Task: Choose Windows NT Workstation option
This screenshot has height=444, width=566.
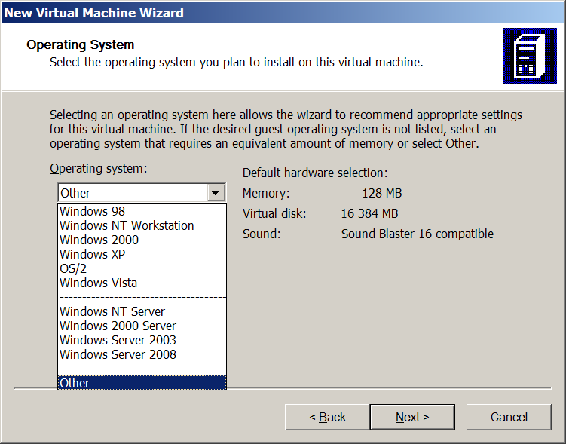Action: point(127,225)
